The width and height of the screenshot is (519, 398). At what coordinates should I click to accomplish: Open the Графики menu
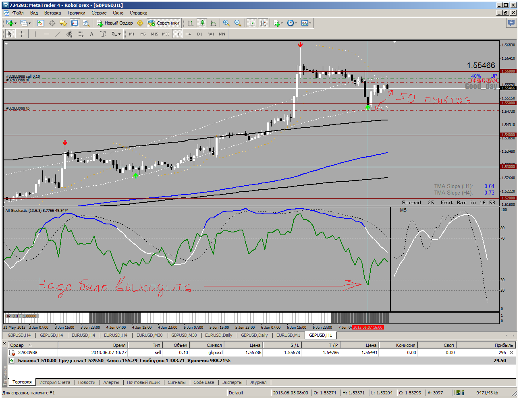pyautogui.click(x=76, y=13)
